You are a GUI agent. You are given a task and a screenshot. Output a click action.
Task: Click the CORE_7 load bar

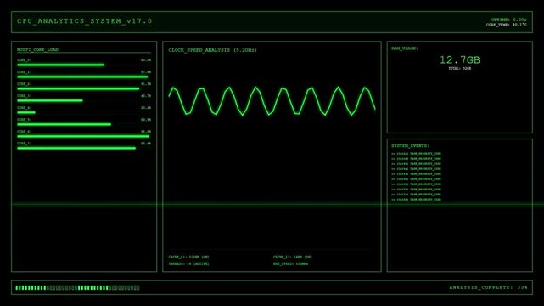(x=76, y=148)
